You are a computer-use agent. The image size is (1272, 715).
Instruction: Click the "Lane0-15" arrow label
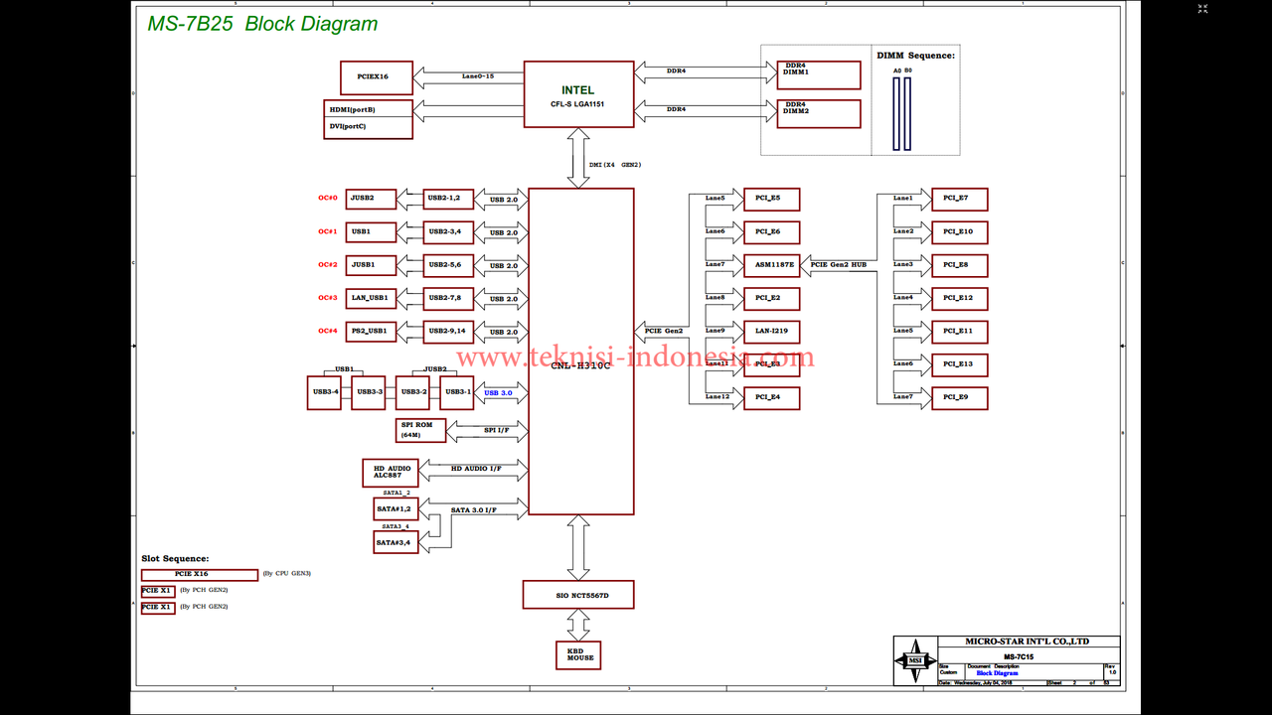click(478, 75)
